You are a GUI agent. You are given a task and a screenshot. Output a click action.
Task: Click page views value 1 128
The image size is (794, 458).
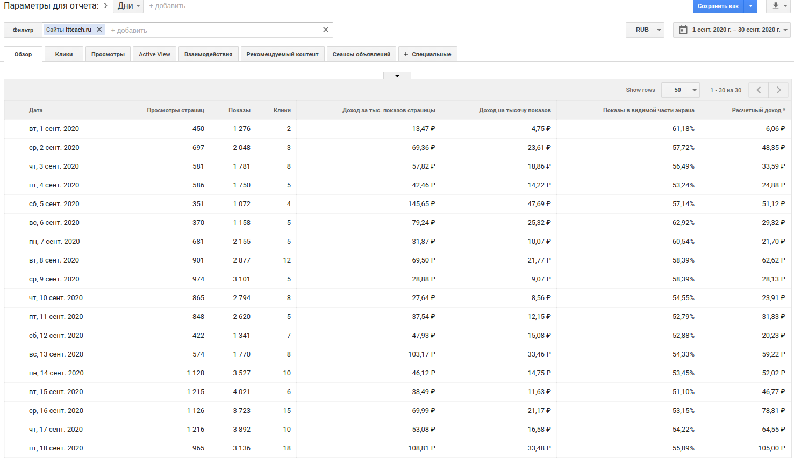point(196,373)
